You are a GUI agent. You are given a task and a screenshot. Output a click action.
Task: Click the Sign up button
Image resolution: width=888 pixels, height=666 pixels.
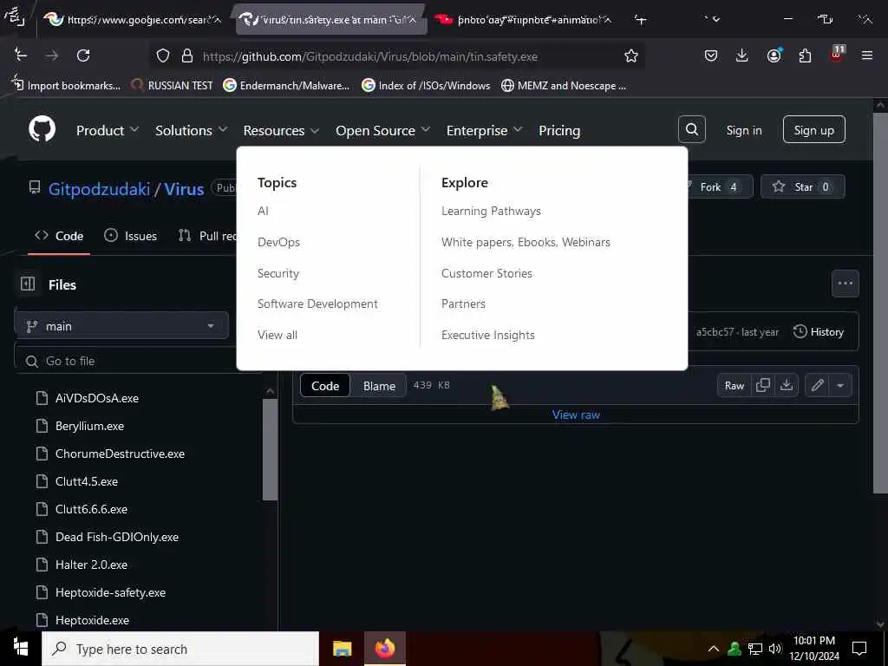(813, 130)
